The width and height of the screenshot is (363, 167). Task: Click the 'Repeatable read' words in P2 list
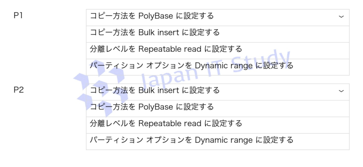(170, 124)
